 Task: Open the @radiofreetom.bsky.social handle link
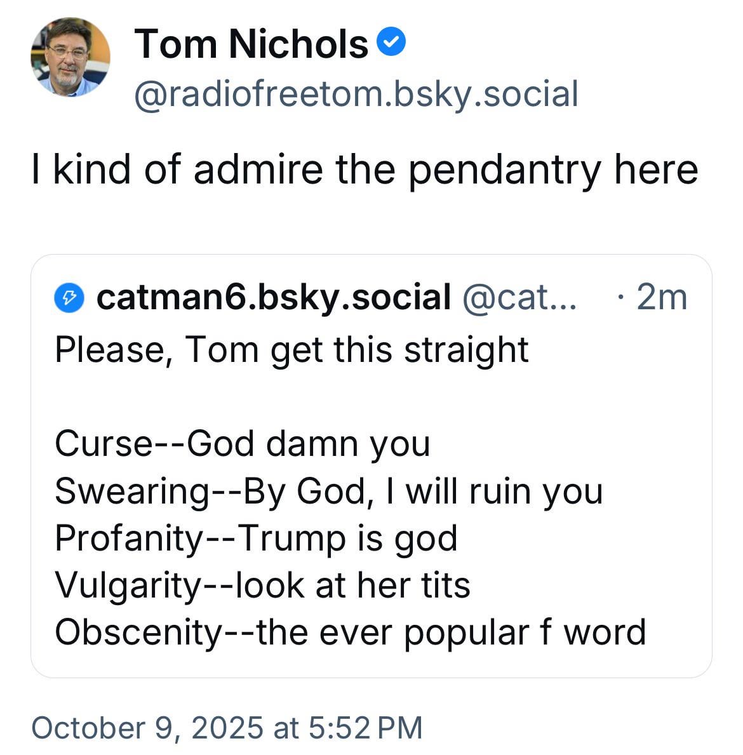356,94
